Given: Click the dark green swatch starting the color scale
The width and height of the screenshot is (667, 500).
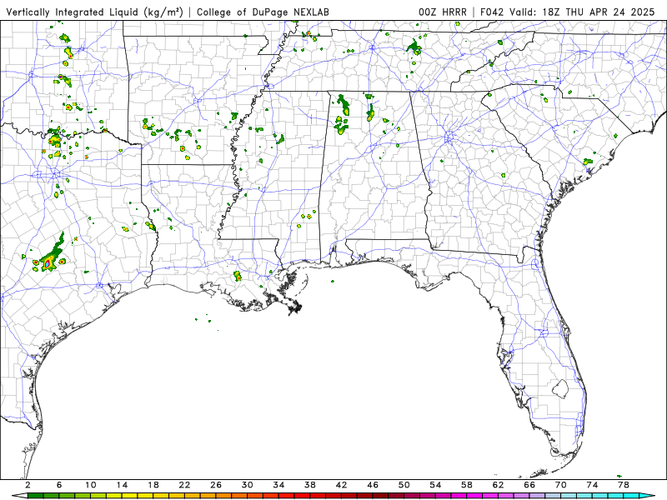Looking at the screenshot, I should [35, 496].
